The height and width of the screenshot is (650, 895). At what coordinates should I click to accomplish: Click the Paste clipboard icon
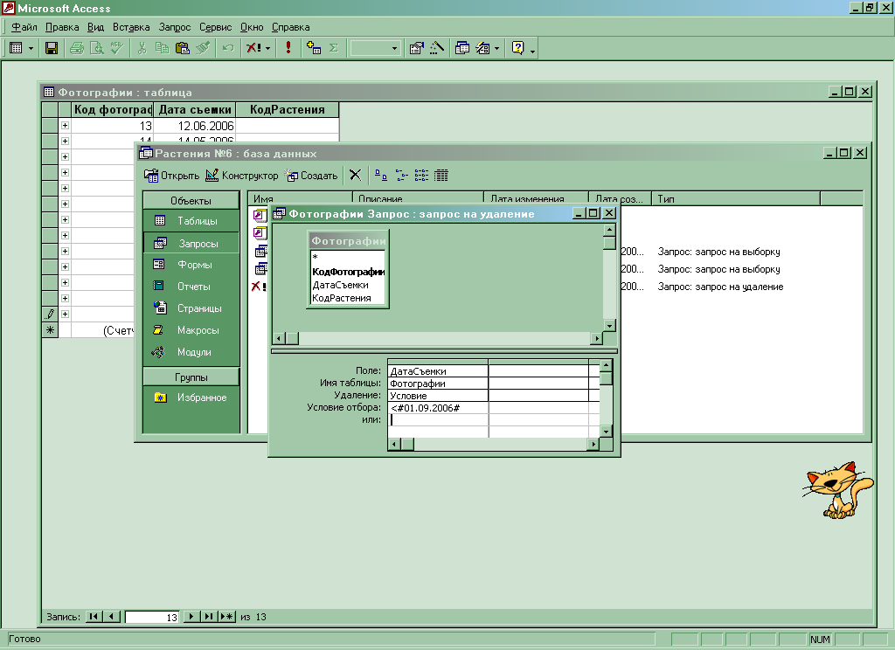[x=182, y=48]
